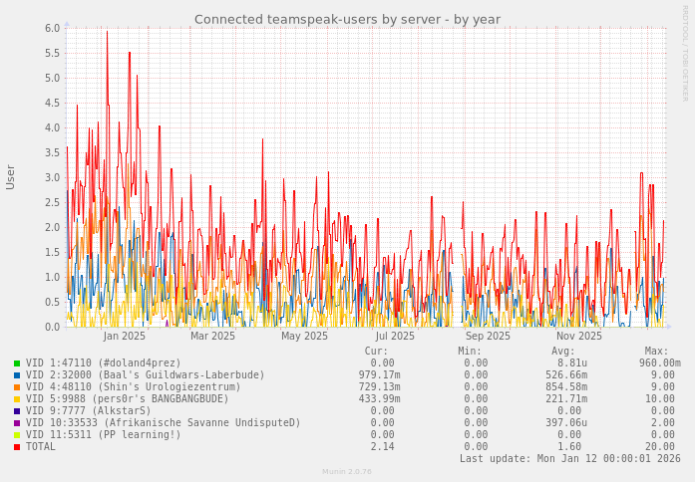This screenshot has height=482, width=695.
Task: Click the '3.5' y-axis label
Action: (52, 153)
